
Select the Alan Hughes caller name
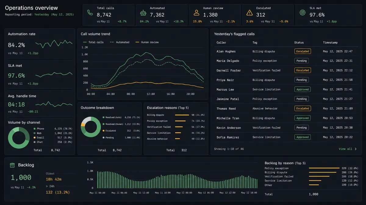tap(226, 51)
